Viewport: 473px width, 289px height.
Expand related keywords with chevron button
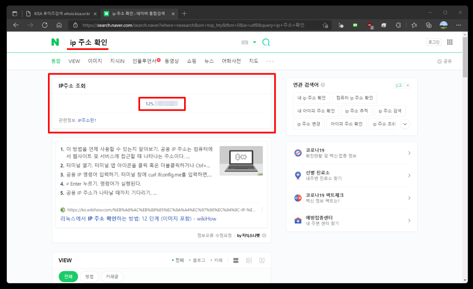pyautogui.click(x=405, y=124)
